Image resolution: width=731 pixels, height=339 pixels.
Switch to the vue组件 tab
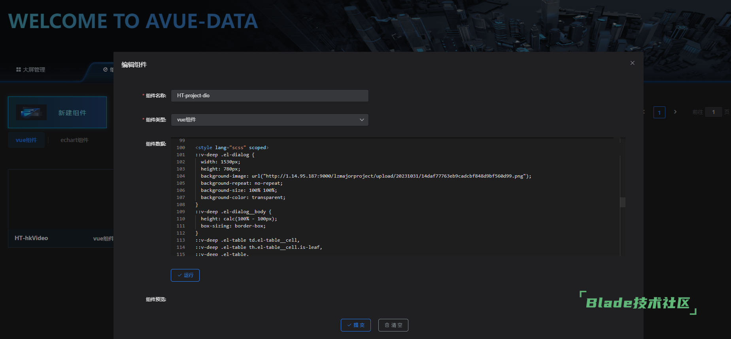(x=26, y=140)
